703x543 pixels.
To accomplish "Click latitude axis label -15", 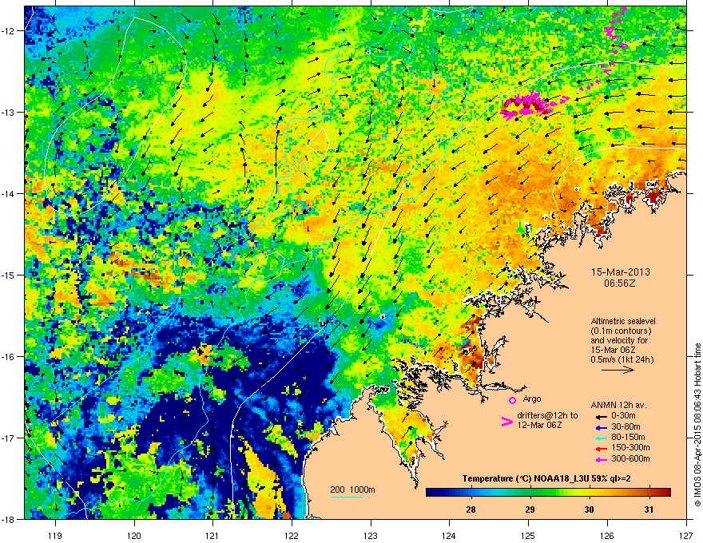I will pyautogui.click(x=8, y=275).
